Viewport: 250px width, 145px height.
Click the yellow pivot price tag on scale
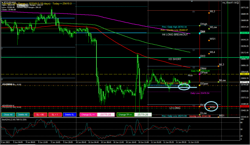245,74
